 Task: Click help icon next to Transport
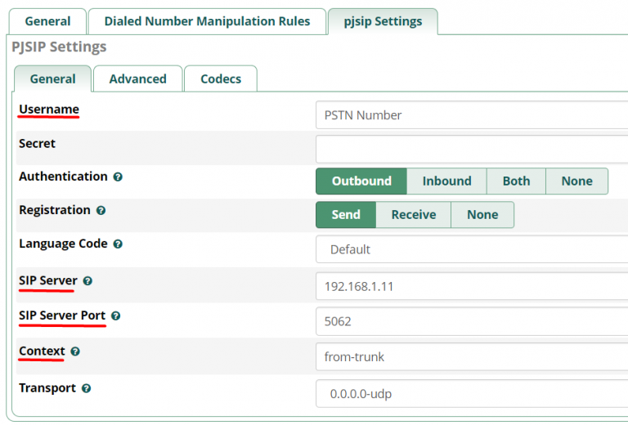[x=86, y=389]
